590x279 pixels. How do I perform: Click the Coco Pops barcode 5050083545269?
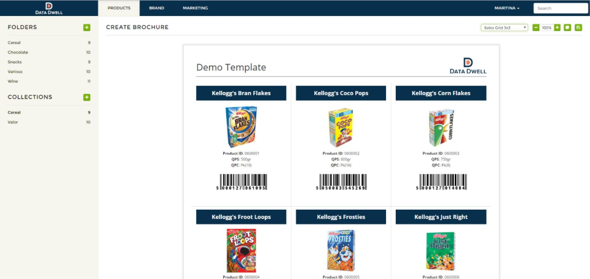[x=341, y=182]
